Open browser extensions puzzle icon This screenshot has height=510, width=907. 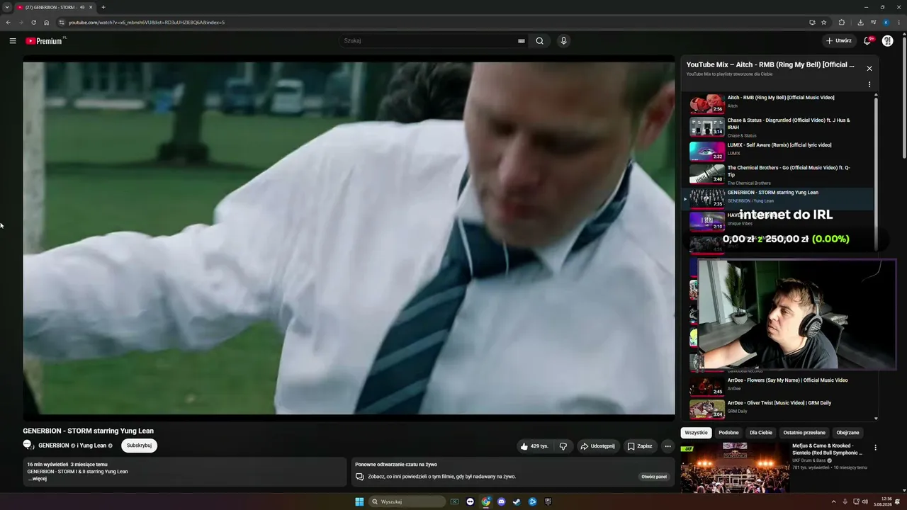pos(842,23)
